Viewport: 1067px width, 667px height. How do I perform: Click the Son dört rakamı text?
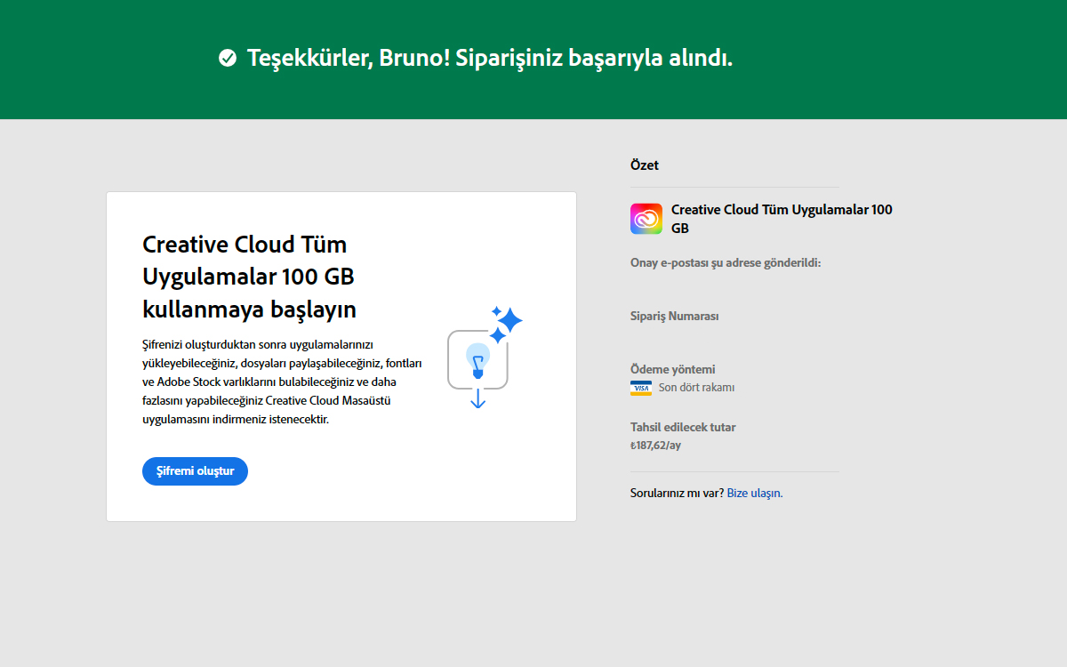tap(696, 388)
